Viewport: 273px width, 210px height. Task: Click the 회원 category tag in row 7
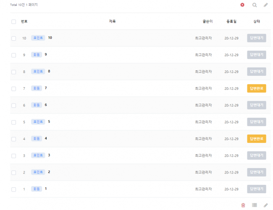click(x=37, y=88)
